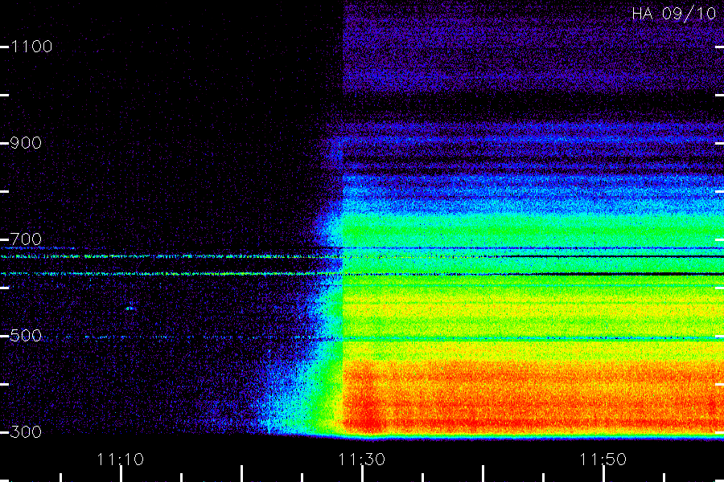724x482 pixels.
Task: Click the 11:50 time axis label
Action: point(603,460)
